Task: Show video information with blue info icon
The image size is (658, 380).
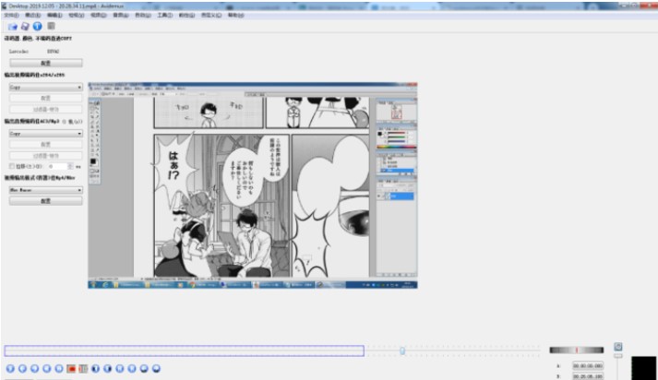Action: pyautogui.click(x=38, y=26)
